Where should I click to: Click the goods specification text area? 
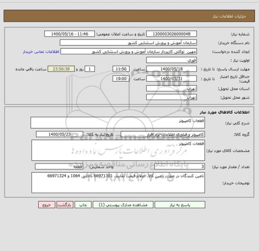[x=118, y=151]
